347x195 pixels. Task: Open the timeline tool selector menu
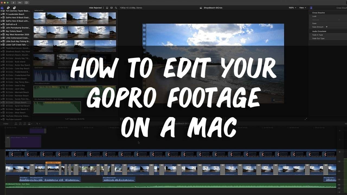tap(38, 123)
